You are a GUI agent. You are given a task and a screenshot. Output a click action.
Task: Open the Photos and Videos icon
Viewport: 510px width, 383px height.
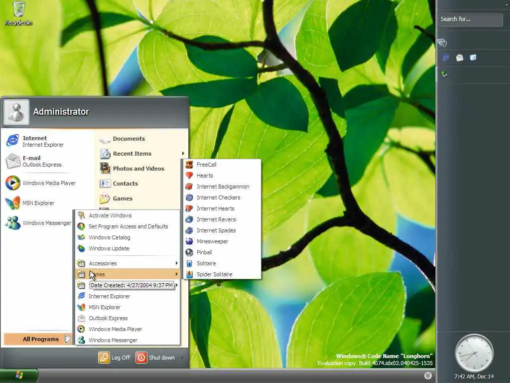105,169
